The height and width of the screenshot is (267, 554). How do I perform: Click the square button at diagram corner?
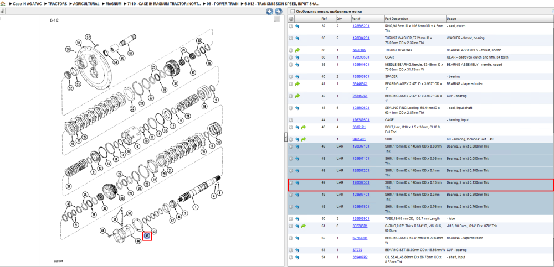click(x=278, y=19)
